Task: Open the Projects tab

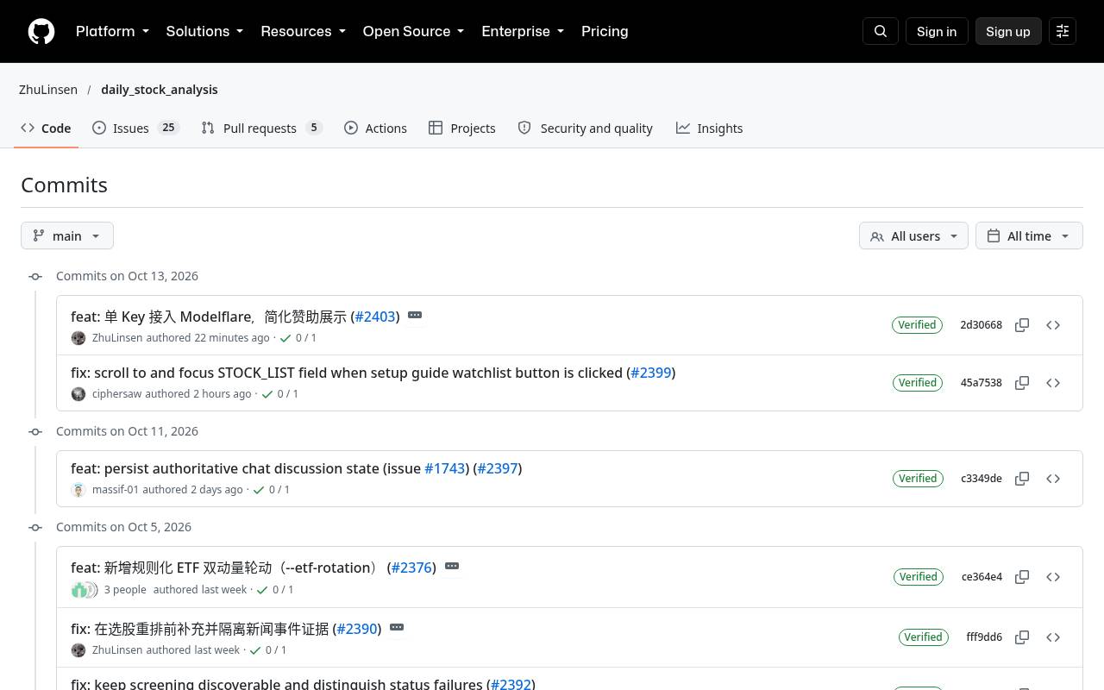Action: [462, 128]
